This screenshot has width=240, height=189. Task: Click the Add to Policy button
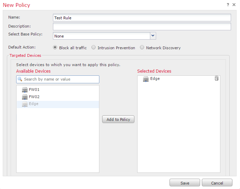(x=118, y=119)
